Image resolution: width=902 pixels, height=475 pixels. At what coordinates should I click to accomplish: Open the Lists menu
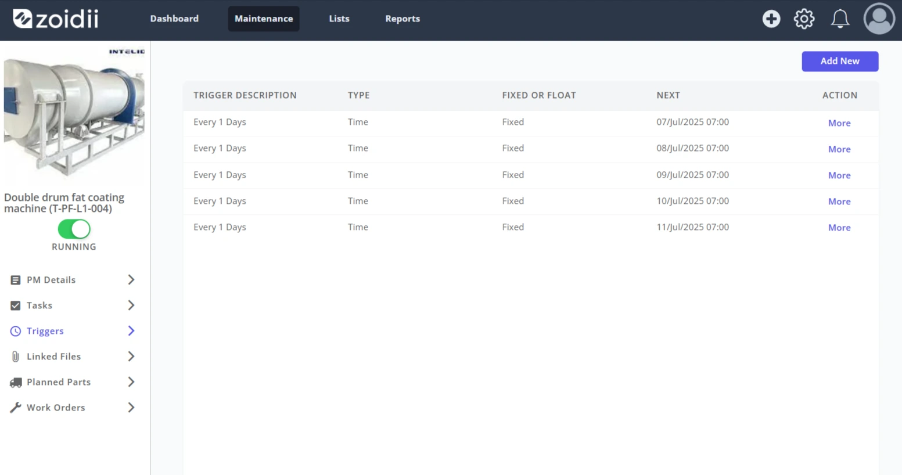tap(339, 19)
